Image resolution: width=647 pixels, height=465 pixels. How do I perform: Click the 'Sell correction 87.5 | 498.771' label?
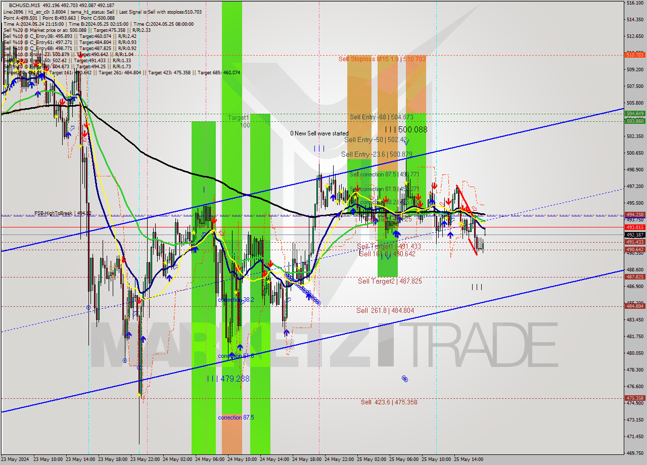(385, 174)
